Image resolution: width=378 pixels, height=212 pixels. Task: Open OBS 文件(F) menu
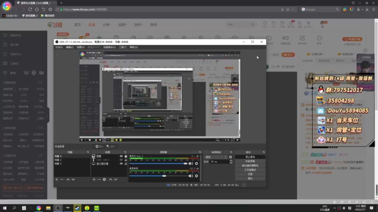click(59, 48)
